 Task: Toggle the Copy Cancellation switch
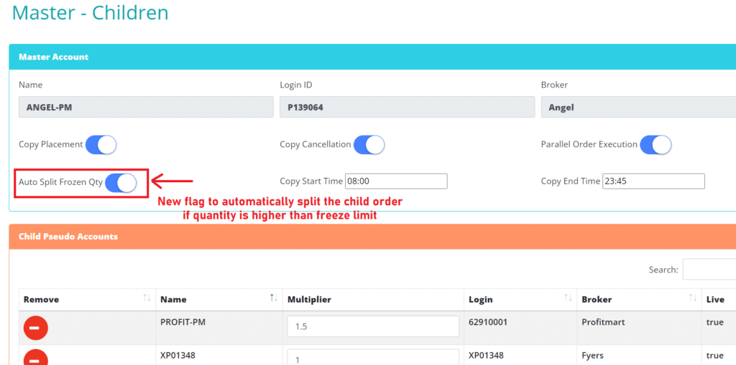(x=369, y=145)
